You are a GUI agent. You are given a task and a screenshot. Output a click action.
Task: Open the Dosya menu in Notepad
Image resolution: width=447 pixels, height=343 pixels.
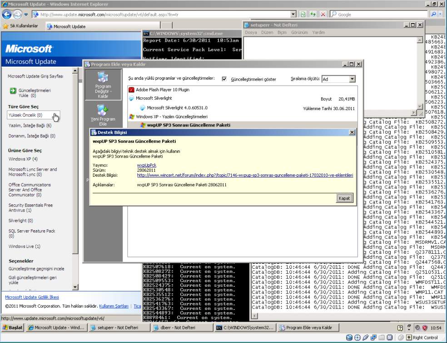click(x=251, y=33)
